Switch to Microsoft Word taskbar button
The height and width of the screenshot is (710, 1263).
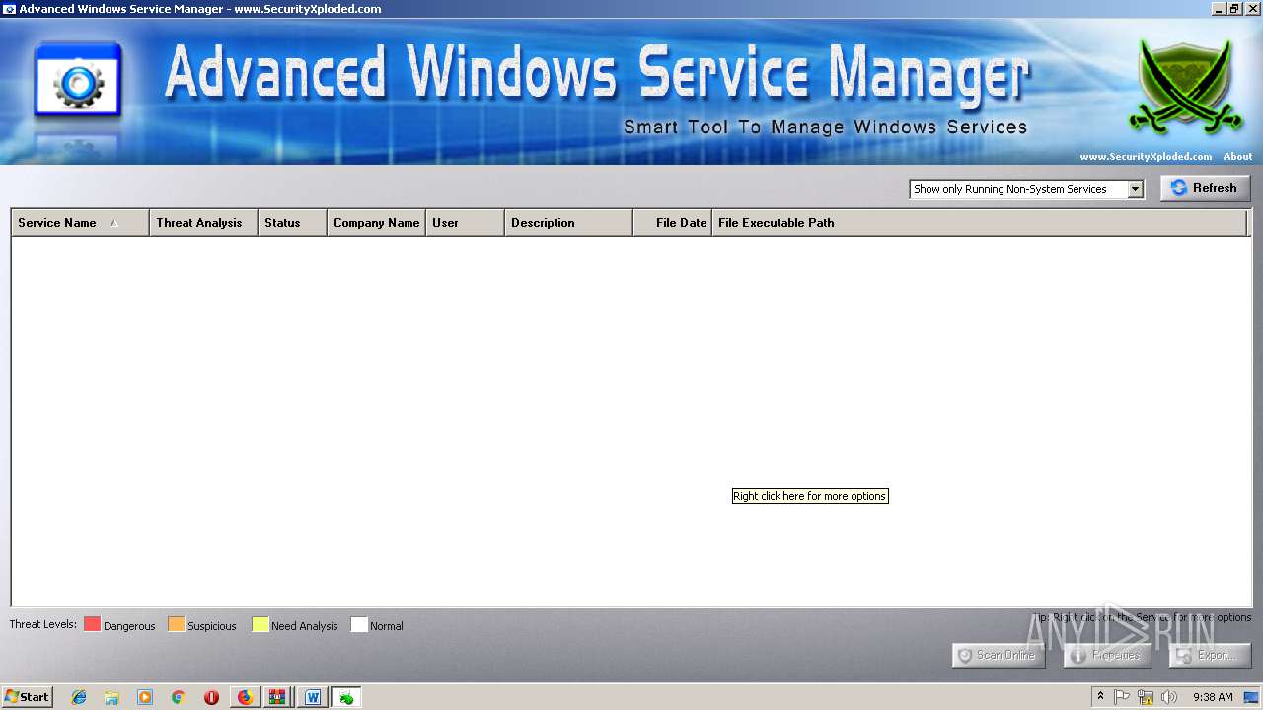tap(312, 697)
